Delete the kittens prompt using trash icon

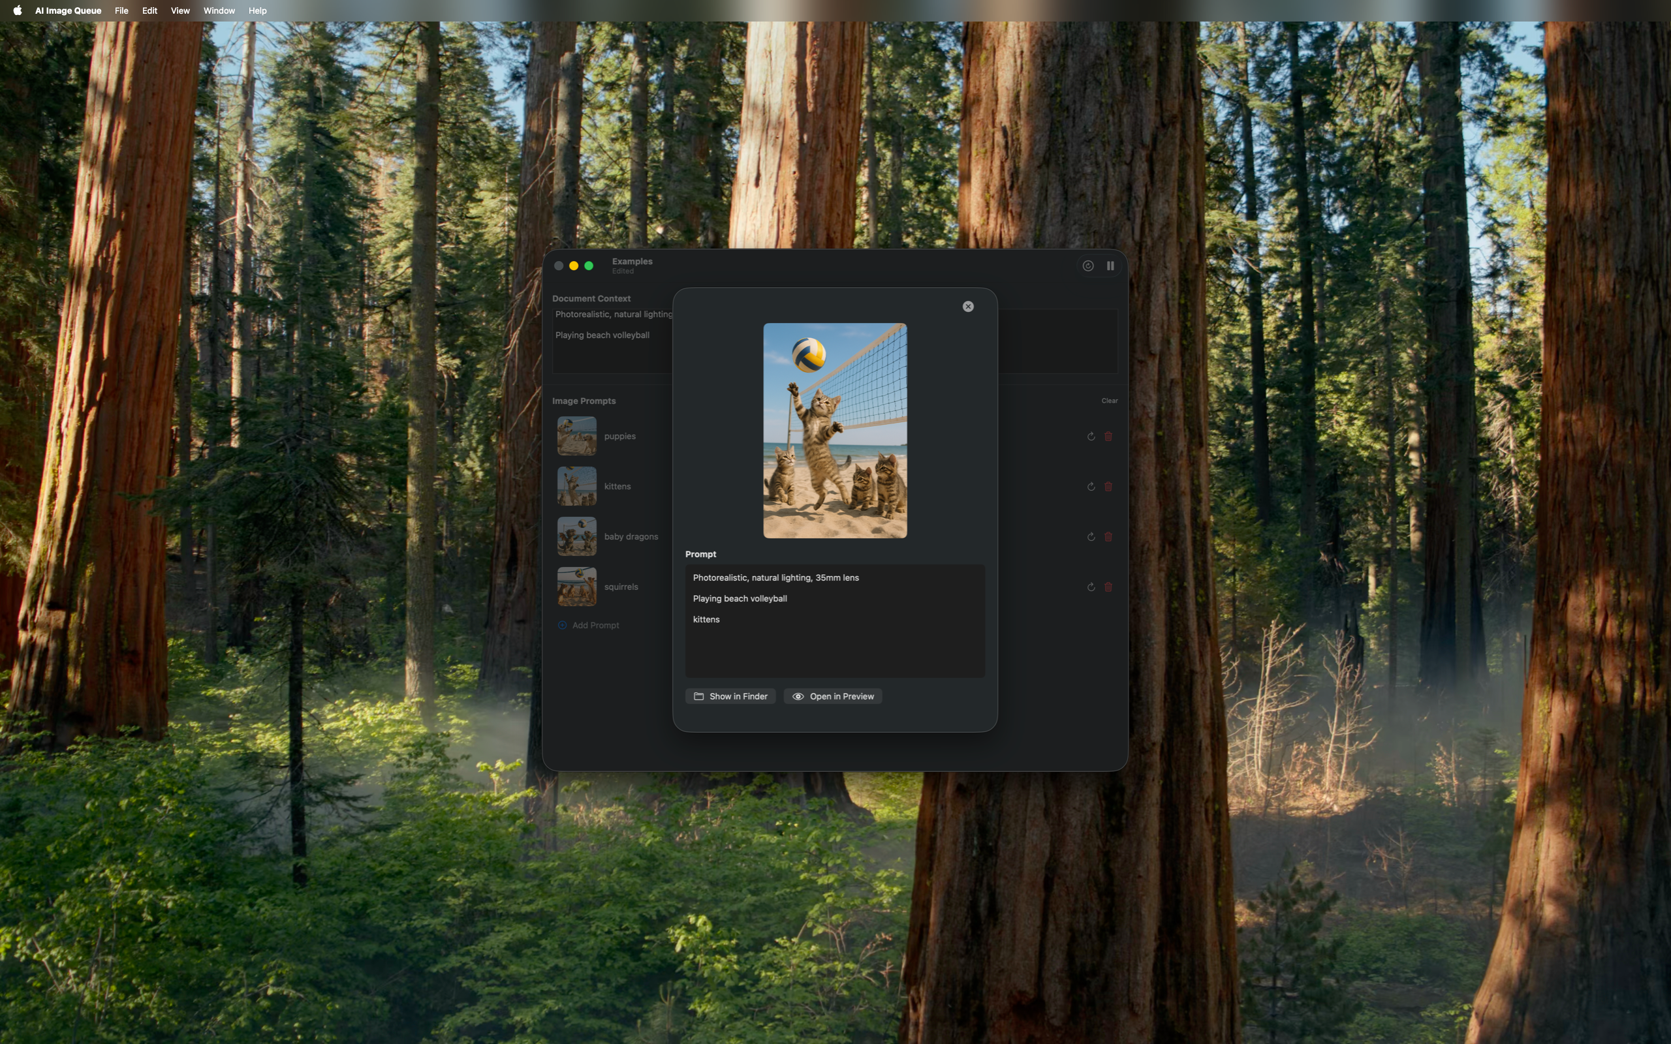[x=1109, y=486]
